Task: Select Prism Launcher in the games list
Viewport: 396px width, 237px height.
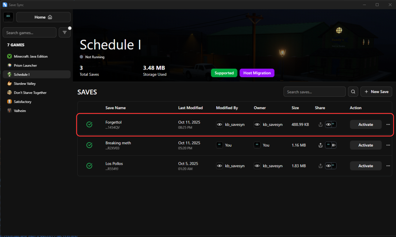Action: (25, 65)
